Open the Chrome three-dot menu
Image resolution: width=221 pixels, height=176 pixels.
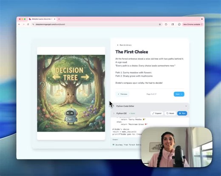[202, 24]
